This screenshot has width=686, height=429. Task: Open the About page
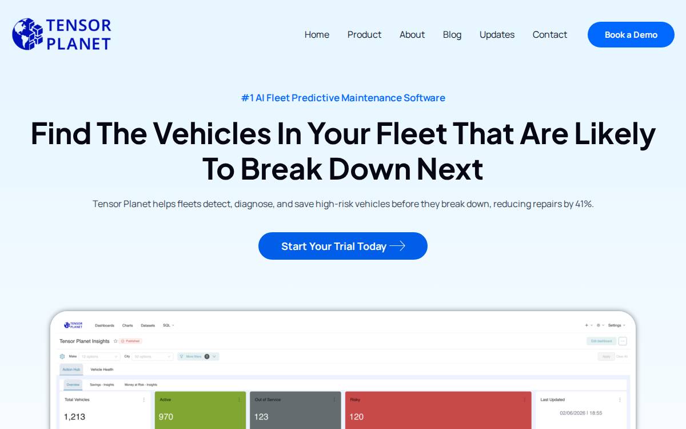pos(412,34)
